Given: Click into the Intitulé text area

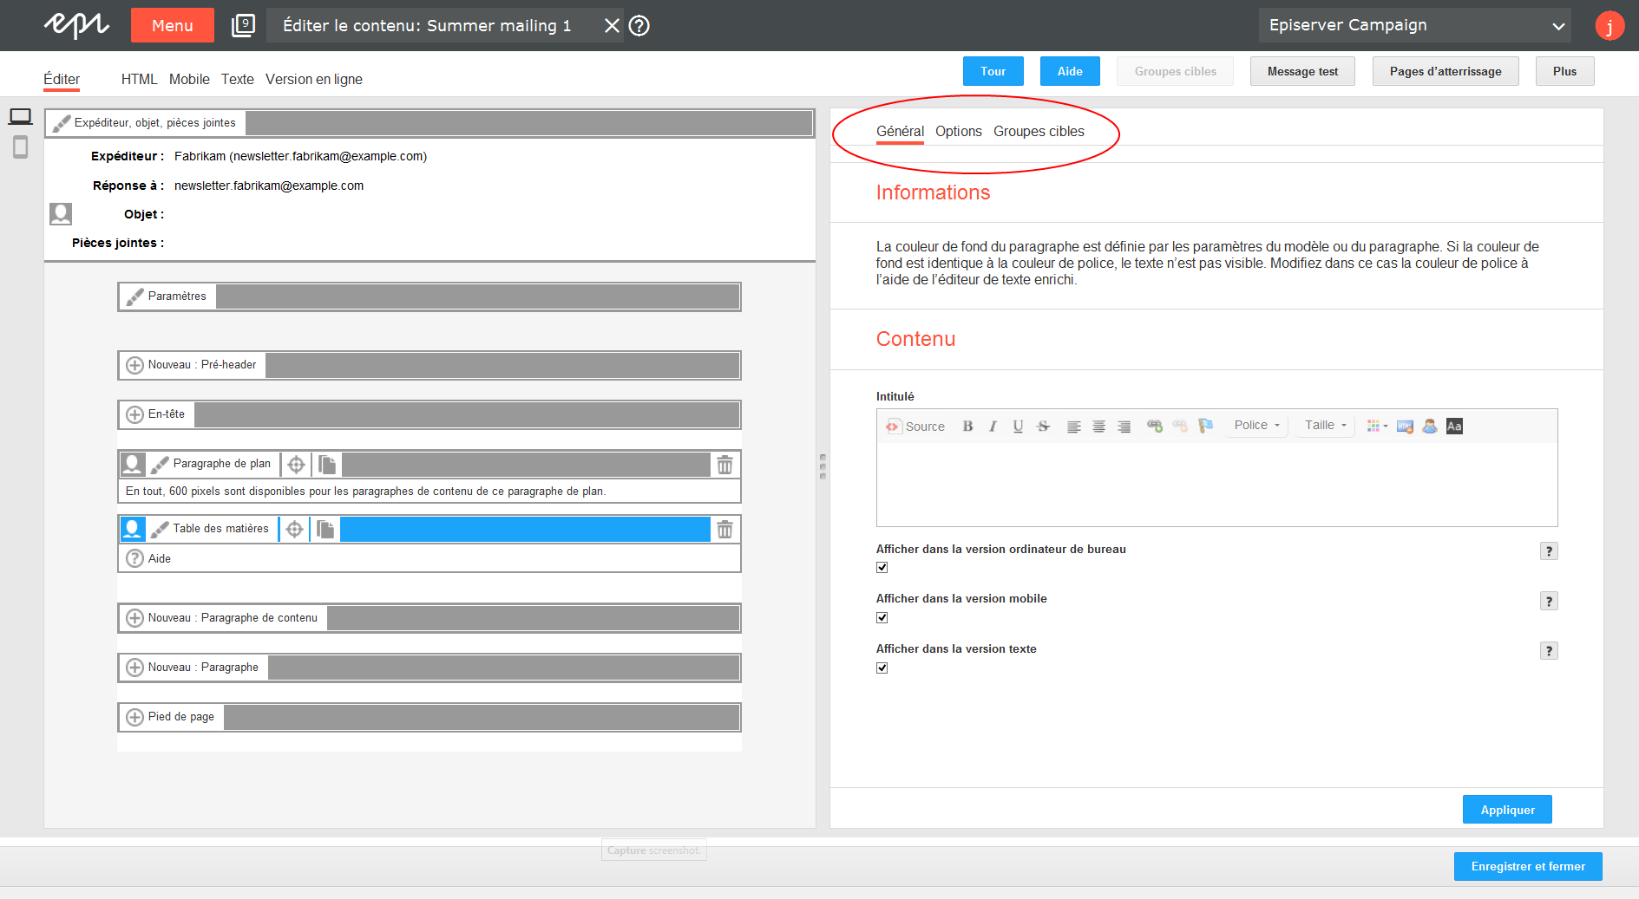Looking at the screenshot, I should click(1216, 484).
